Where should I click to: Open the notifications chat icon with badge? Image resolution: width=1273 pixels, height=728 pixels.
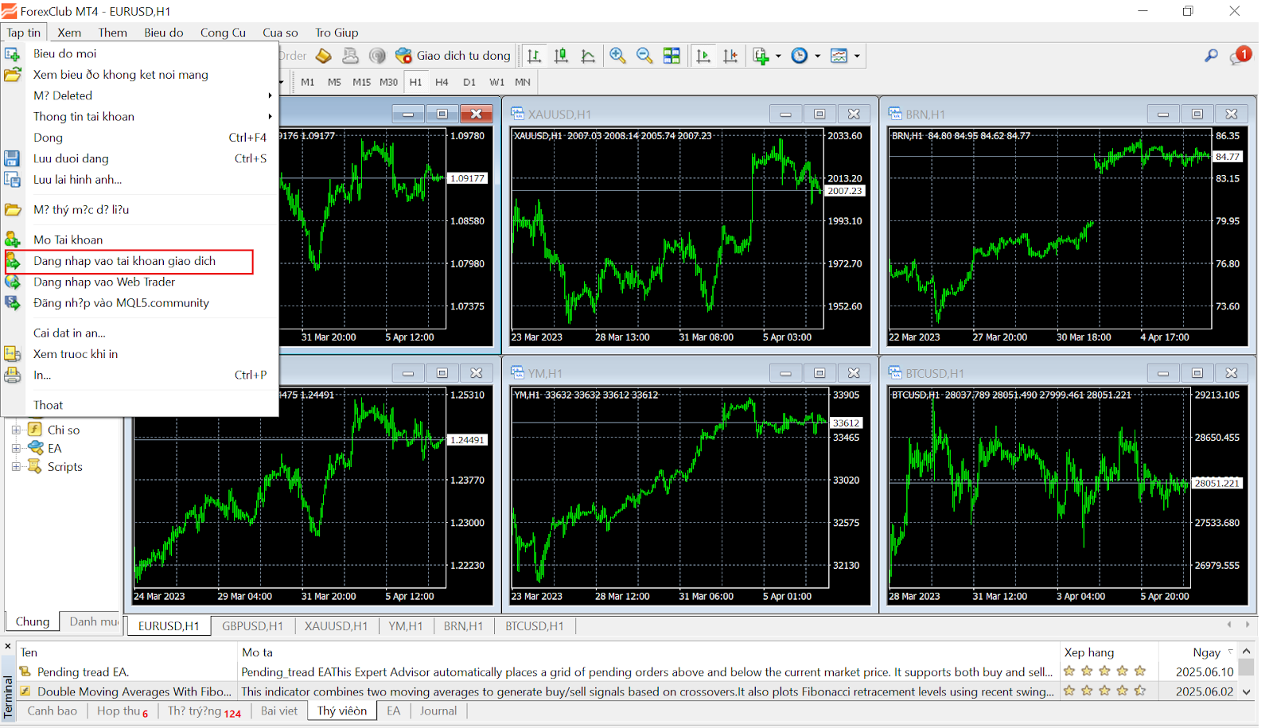coord(1240,56)
